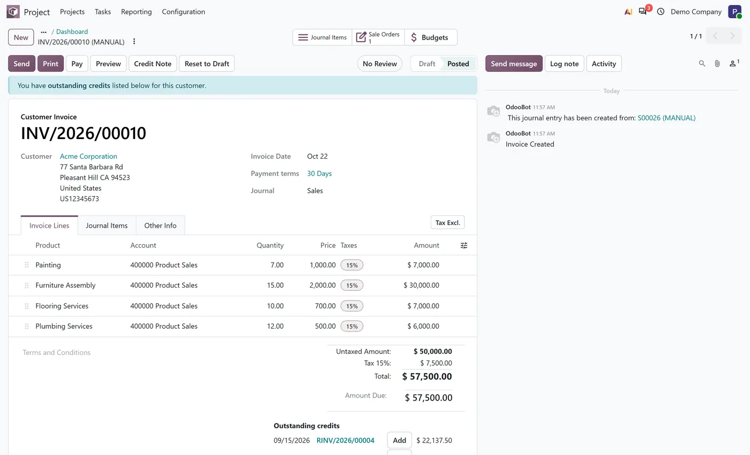Open the RINV/2026/00004 credit link
This screenshot has height=455, width=750.
(346, 441)
